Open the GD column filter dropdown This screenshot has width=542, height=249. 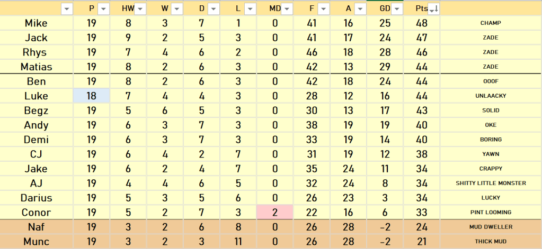tap(397, 8)
